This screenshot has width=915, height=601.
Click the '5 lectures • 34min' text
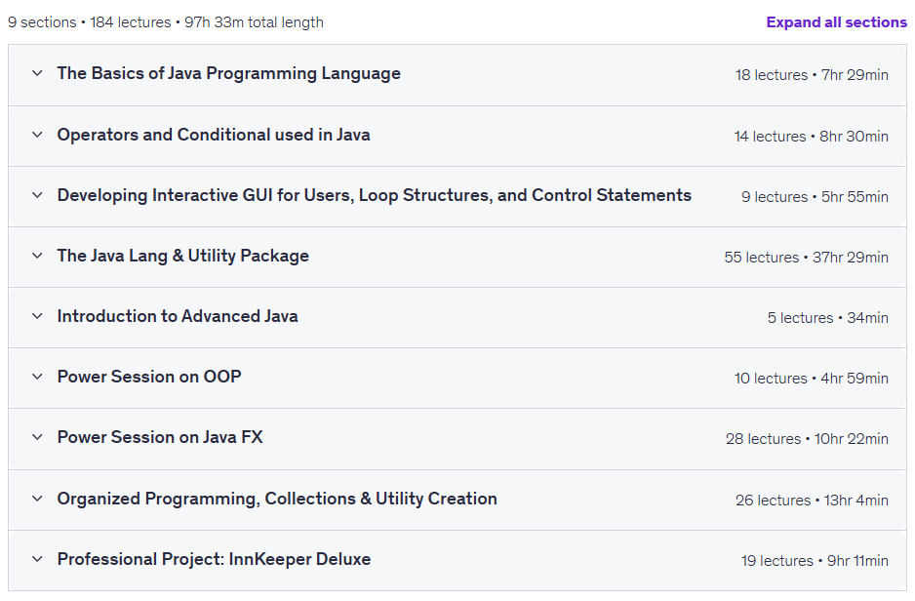pos(828,318)
